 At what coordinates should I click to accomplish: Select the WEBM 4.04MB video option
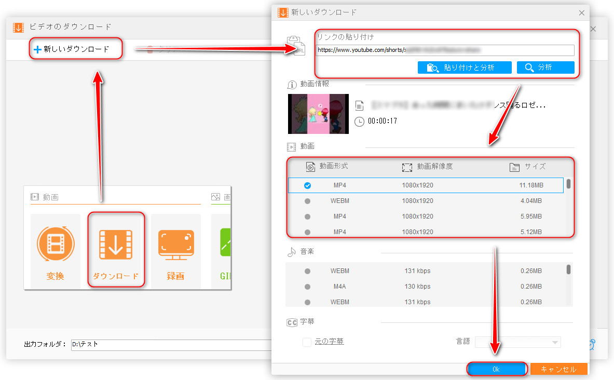[307, 201]
